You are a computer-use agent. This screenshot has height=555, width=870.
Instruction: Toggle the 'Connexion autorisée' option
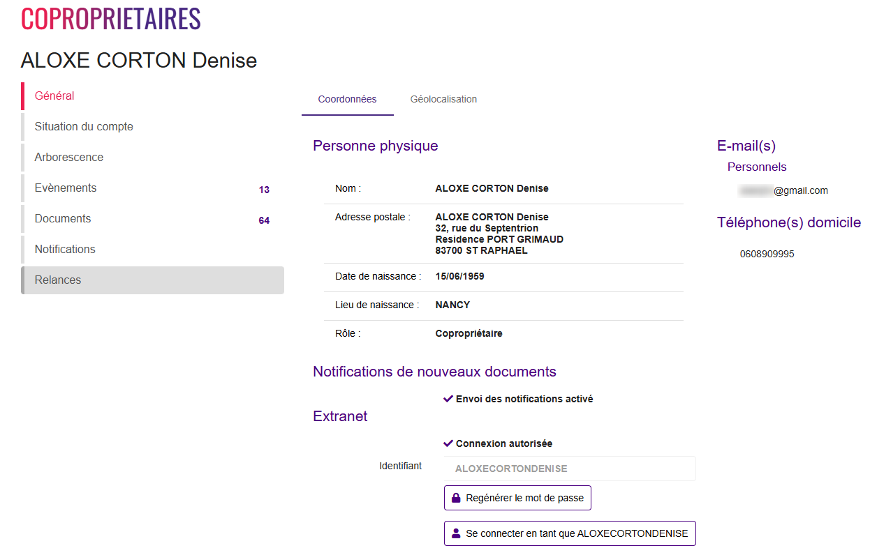[504, 444]
